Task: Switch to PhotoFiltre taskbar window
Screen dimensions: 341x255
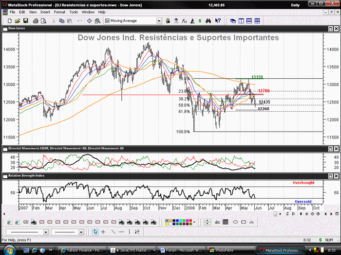Action: (230, 251)
